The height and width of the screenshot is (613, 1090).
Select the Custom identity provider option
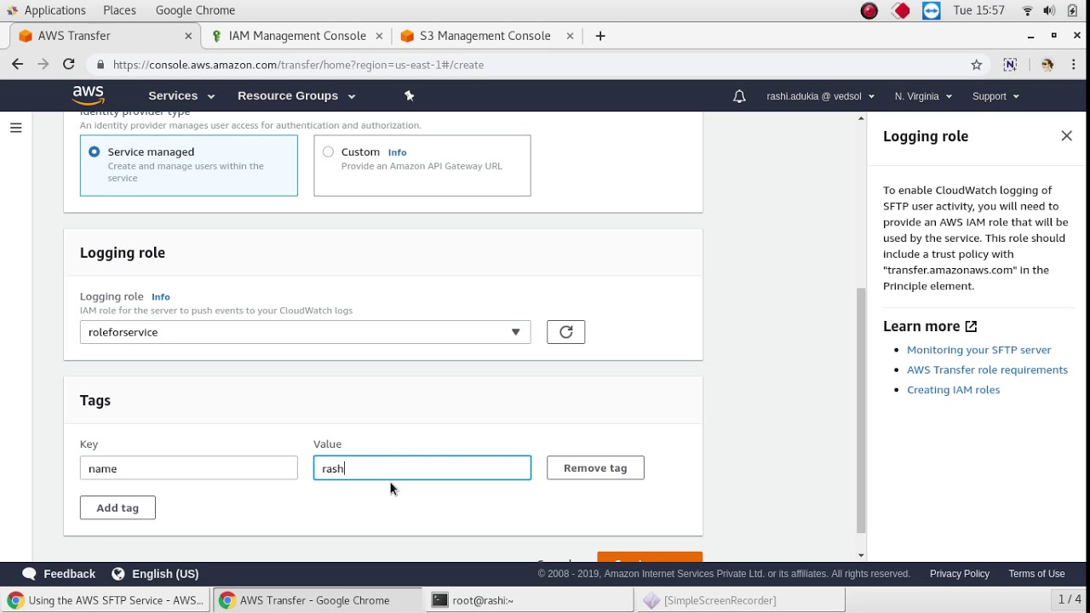pos(422,165)
